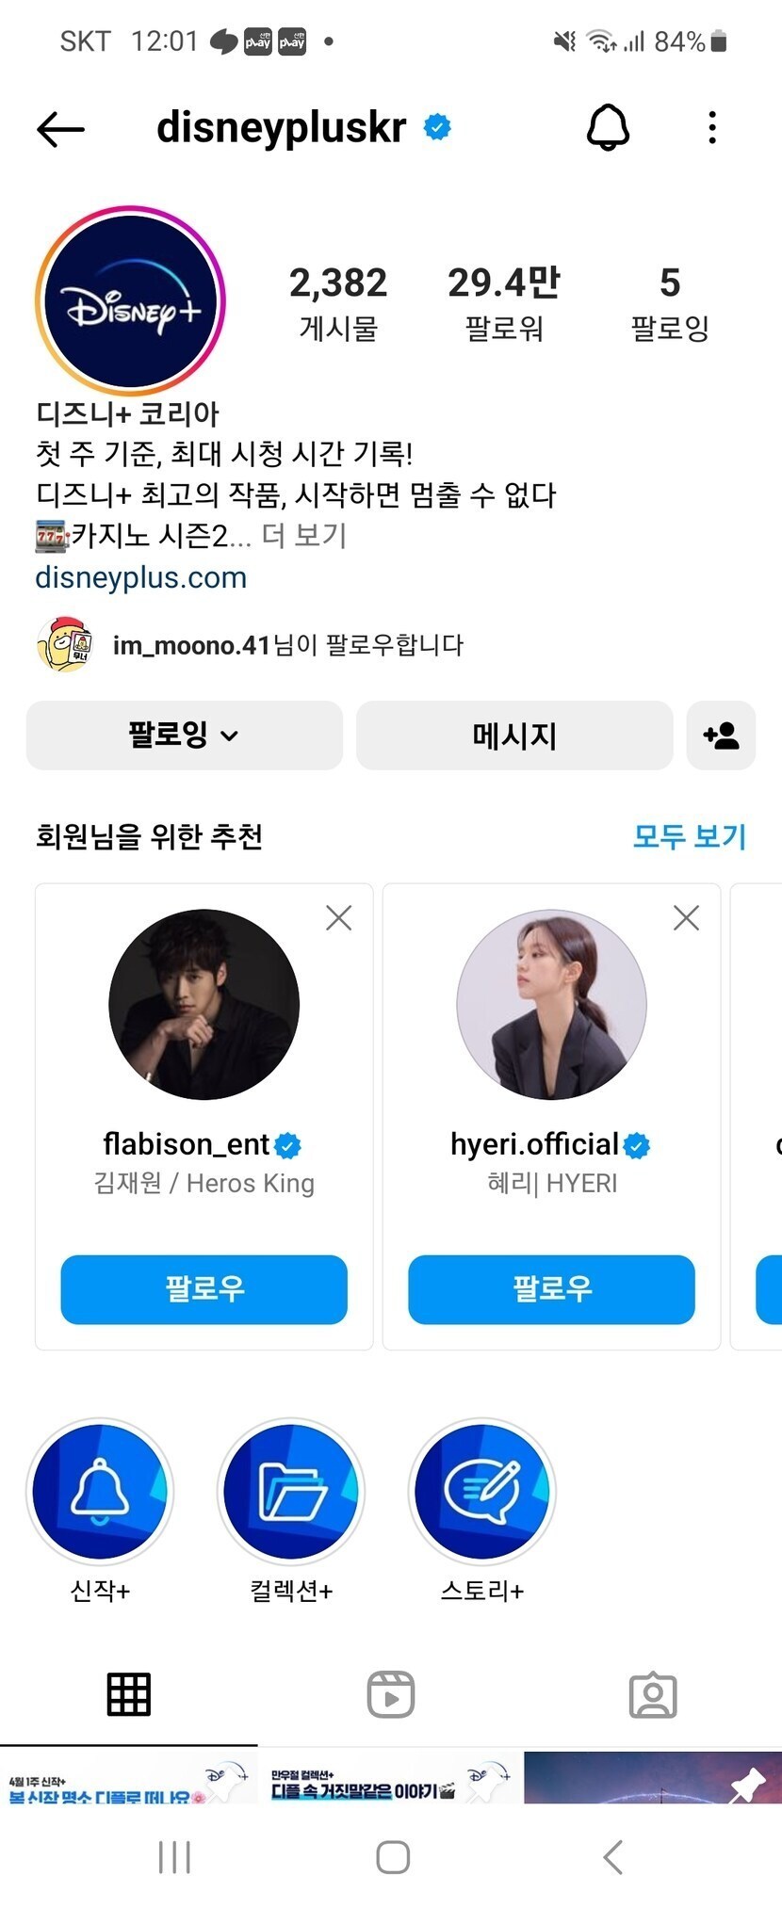Open the notification bell settings
The image size is (782, 1908).
(608, 127)
